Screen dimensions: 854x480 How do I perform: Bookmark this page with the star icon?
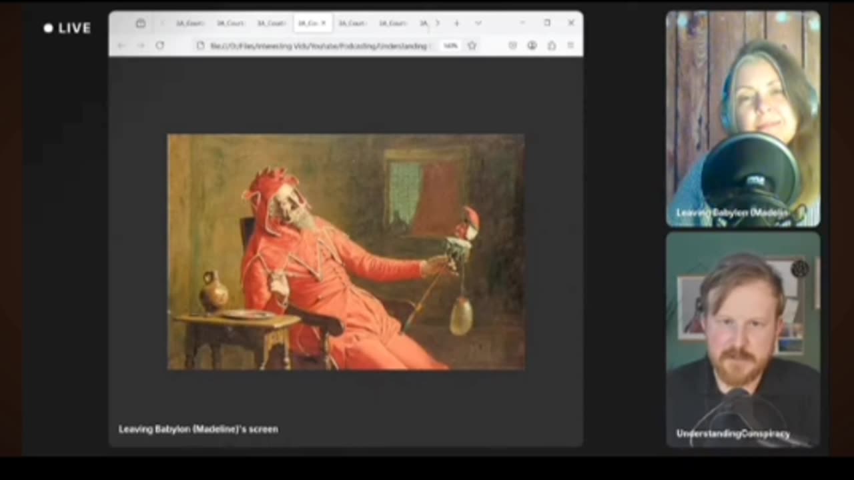click(x=472, y=45)
